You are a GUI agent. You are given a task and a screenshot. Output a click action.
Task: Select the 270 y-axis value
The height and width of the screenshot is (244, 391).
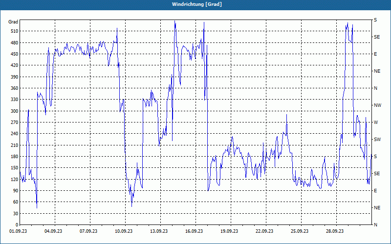[15, 122]
